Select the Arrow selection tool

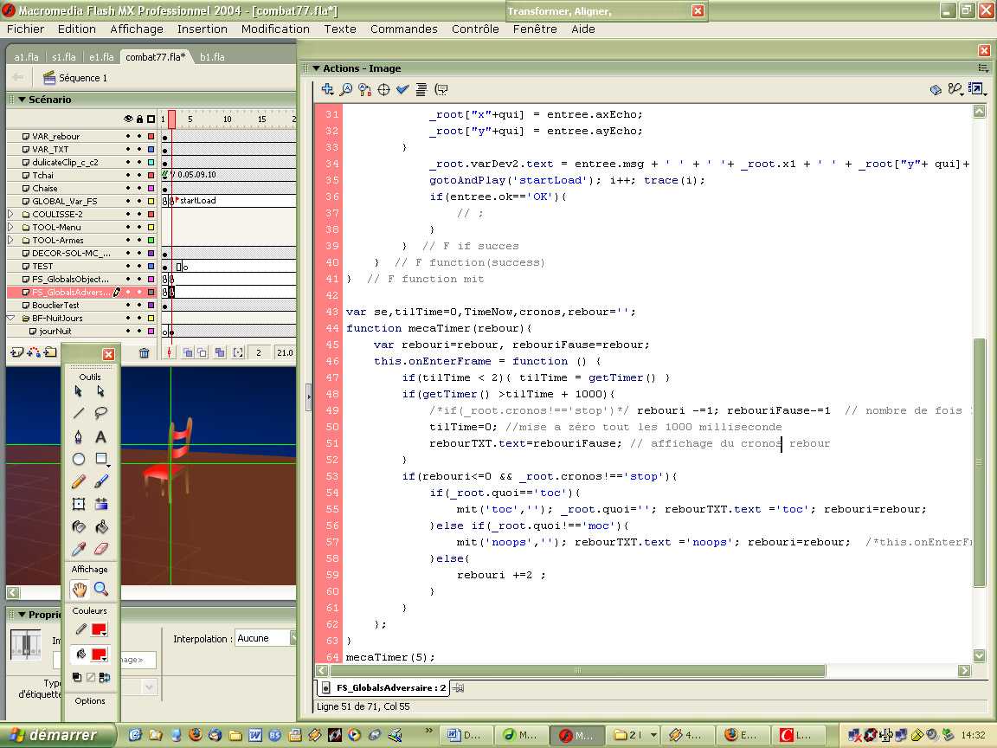78,392
